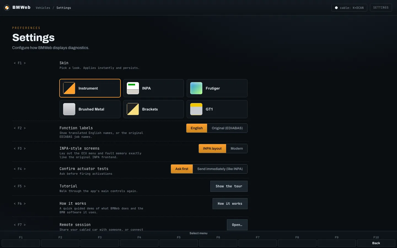Click the Confirm actuator tests heading

(84, 169)
